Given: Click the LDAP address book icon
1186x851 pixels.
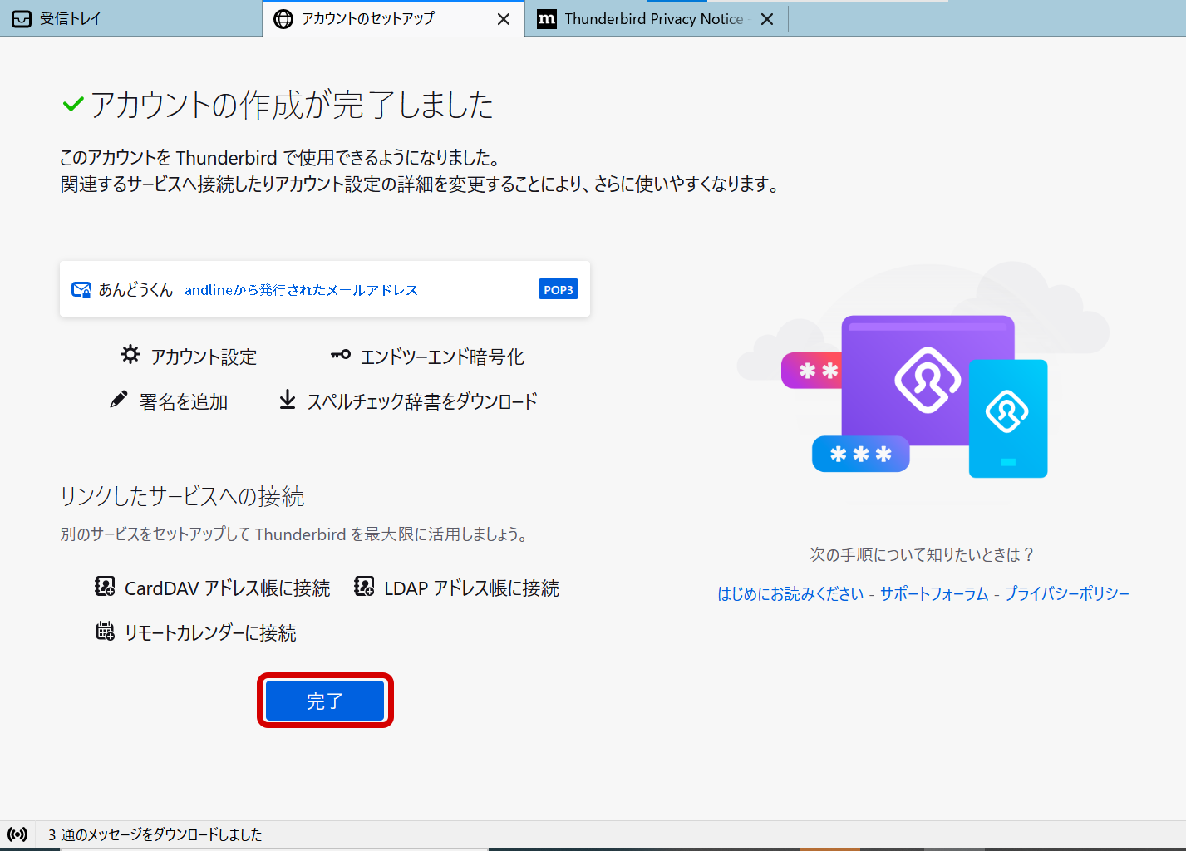Looking at the screenshot, I should pyautogui.click(x=364, y=587).
